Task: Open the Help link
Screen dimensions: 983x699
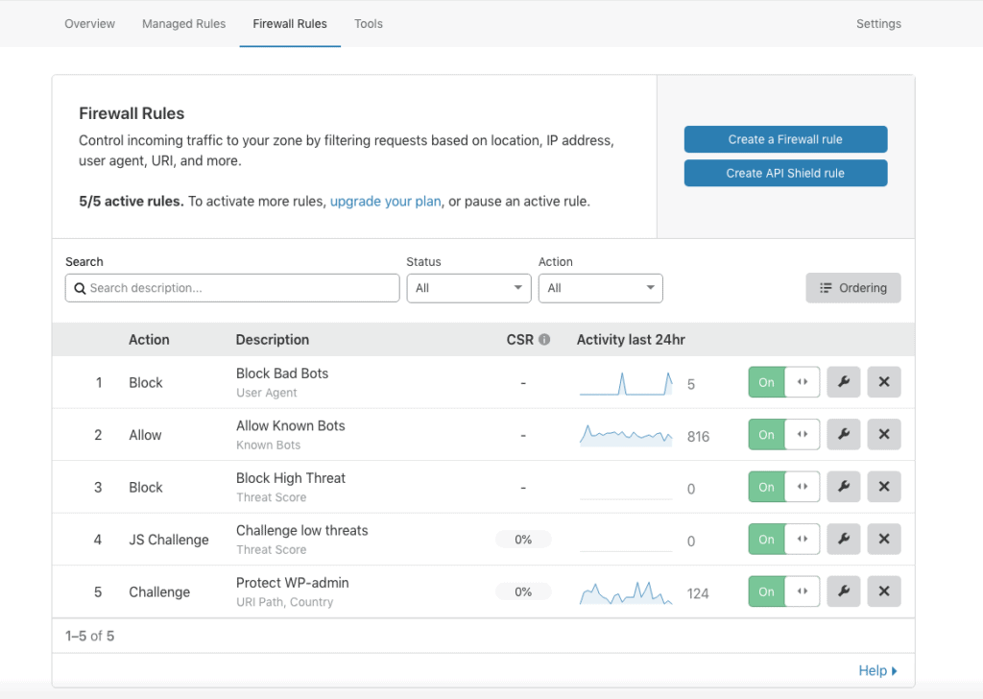Action: tap(877, 671)
